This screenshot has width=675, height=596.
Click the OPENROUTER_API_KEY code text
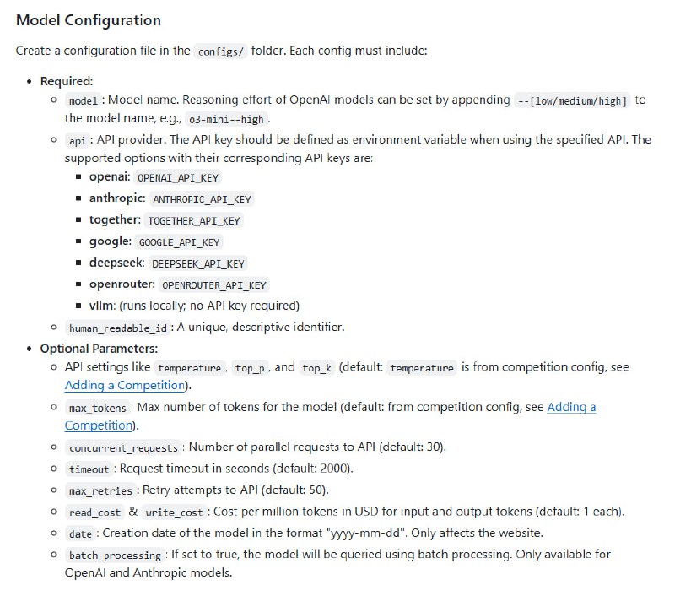(x=214, y=285)
